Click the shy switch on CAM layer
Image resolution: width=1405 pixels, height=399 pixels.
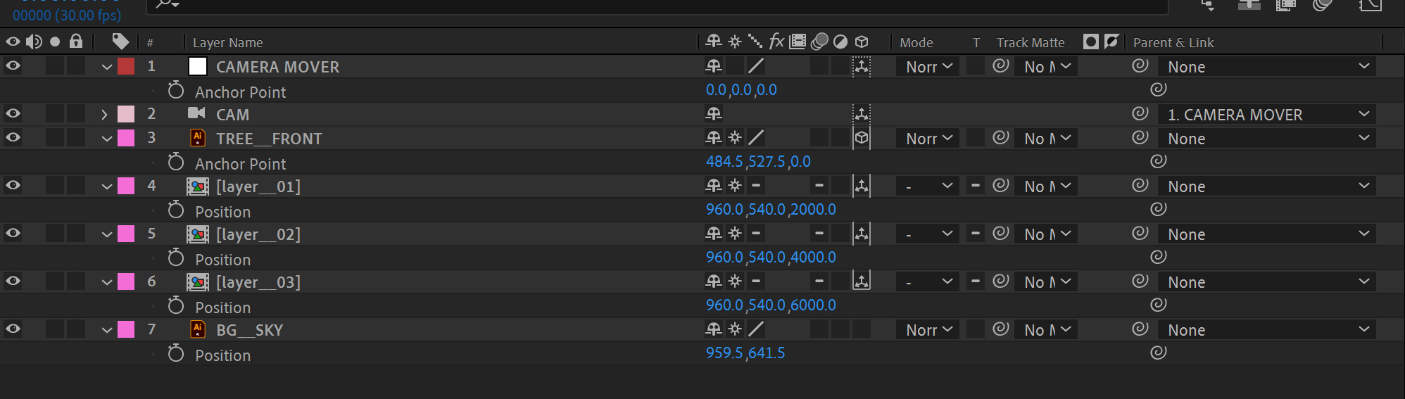click(x=714, y=114)
